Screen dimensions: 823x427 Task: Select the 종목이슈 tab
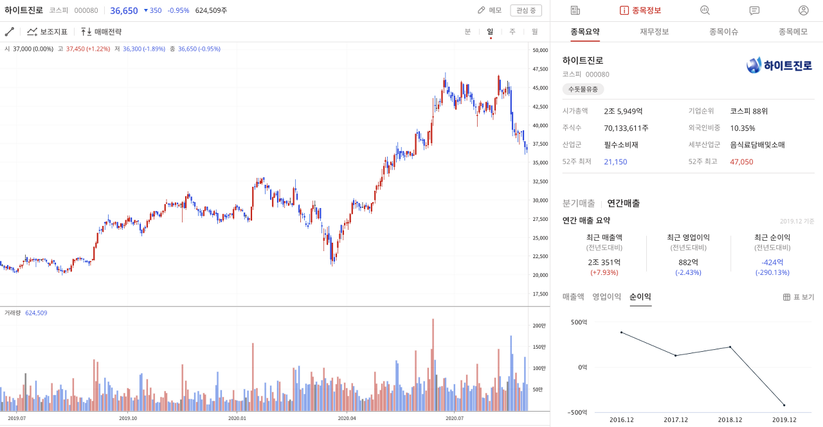724,31
